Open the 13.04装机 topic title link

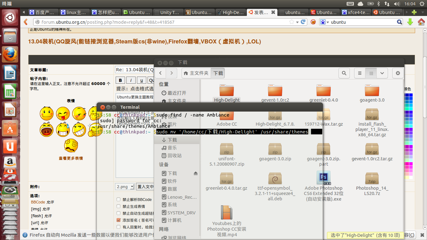[144, 42]
